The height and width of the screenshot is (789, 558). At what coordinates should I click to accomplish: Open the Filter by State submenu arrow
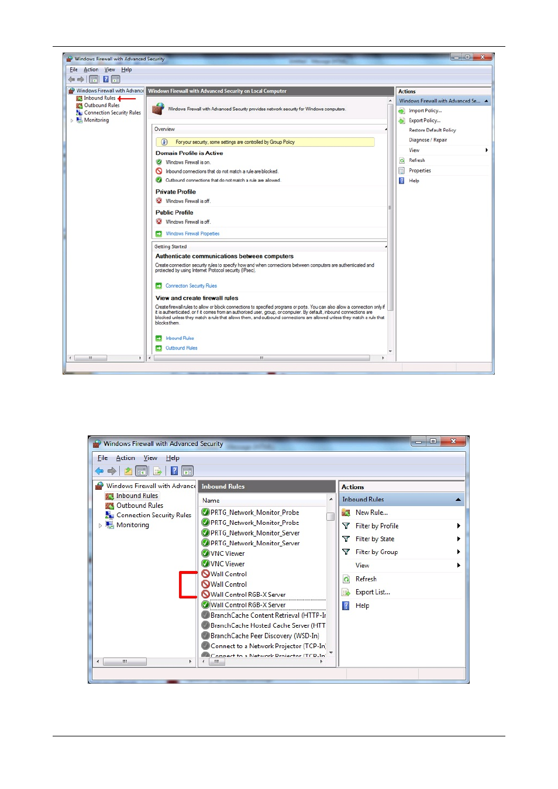click(x=459, y=539)
